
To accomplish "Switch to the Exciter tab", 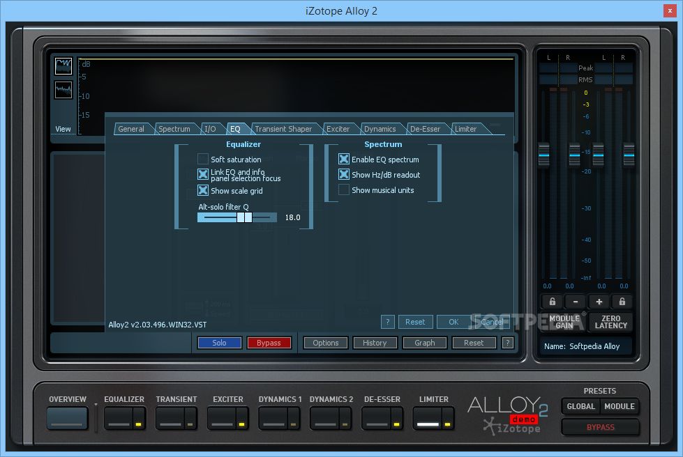I will [x=338, y=129].
